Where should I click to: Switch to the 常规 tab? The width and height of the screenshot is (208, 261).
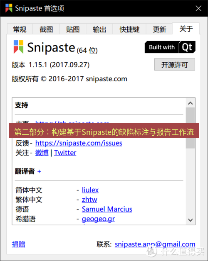click(20, 29)
